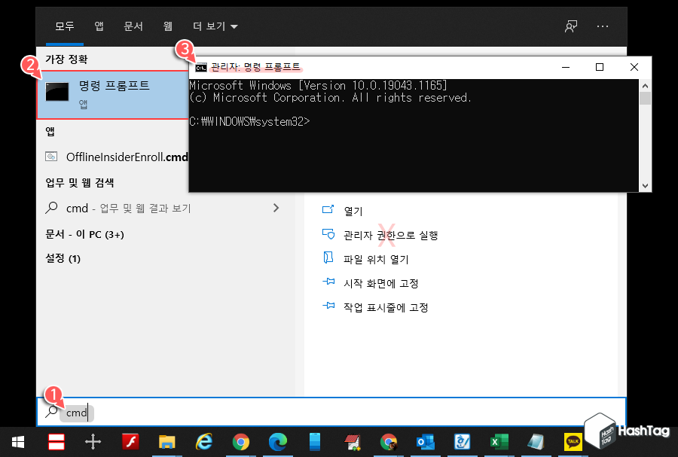678x457 pixels.
Task: Open Adobe Flash taskbar icon
Action: click(x=130, y=442)
